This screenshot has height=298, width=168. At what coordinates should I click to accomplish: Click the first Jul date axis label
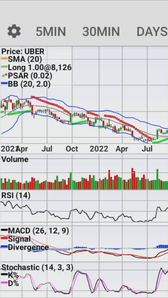click(47, 149)
